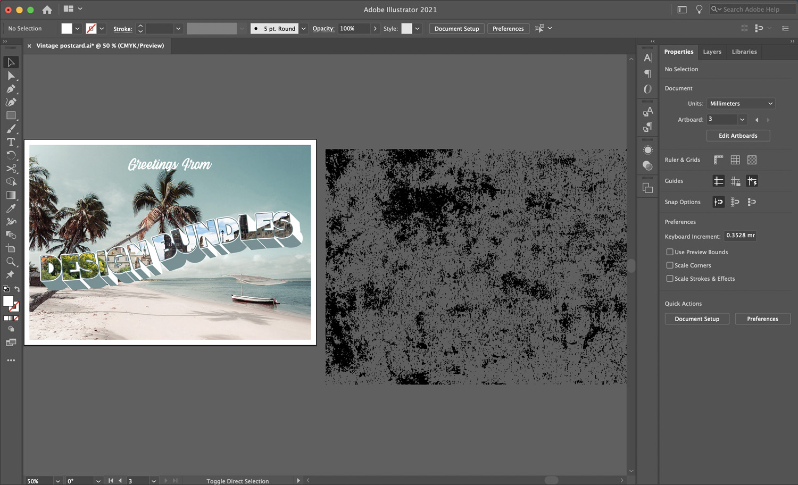This screenshot has width=798, height=485.
Task: Select the Type tool
Action: [x=11, y=142]
